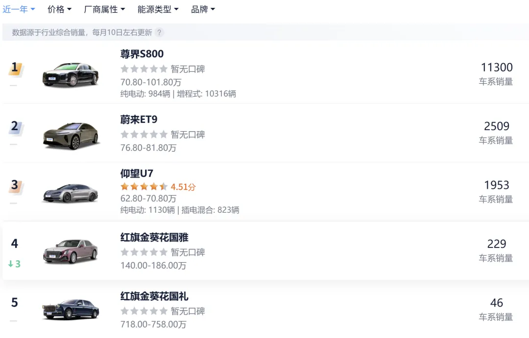The width and height of the screenshot is (529, 338).
Task: Open the 近一年 time range dropdown
Action: point(19,9)
